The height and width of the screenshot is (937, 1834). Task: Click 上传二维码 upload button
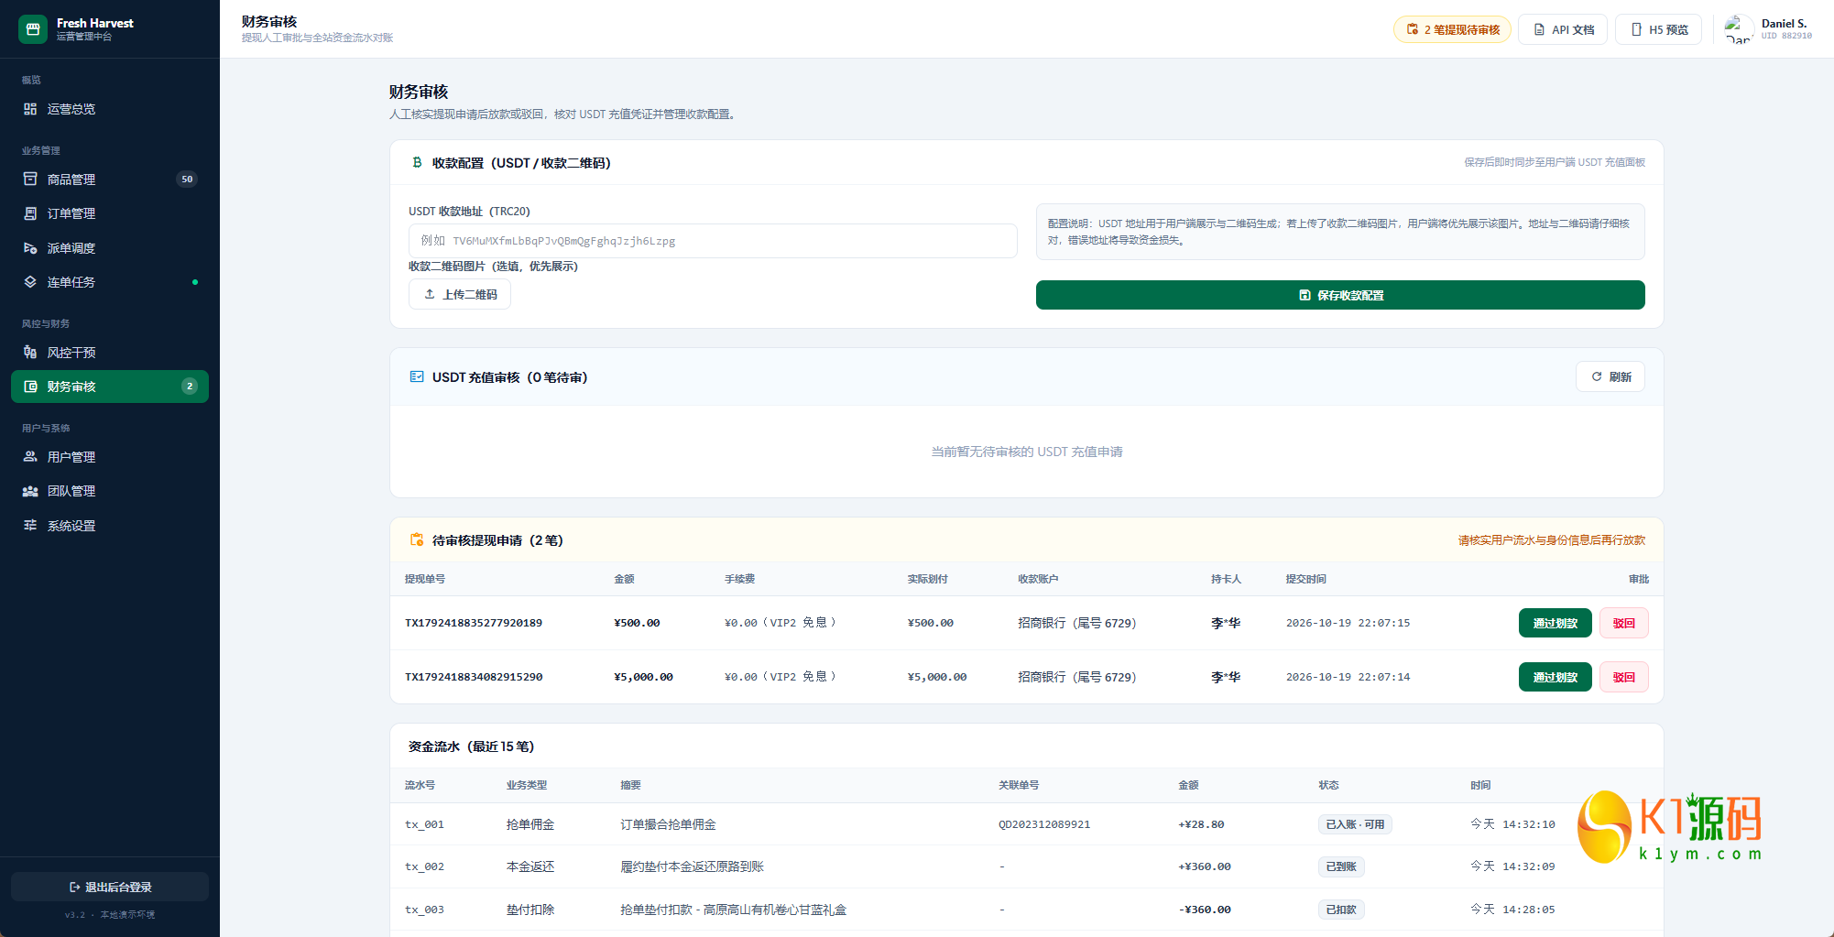(x=460, y=295)
